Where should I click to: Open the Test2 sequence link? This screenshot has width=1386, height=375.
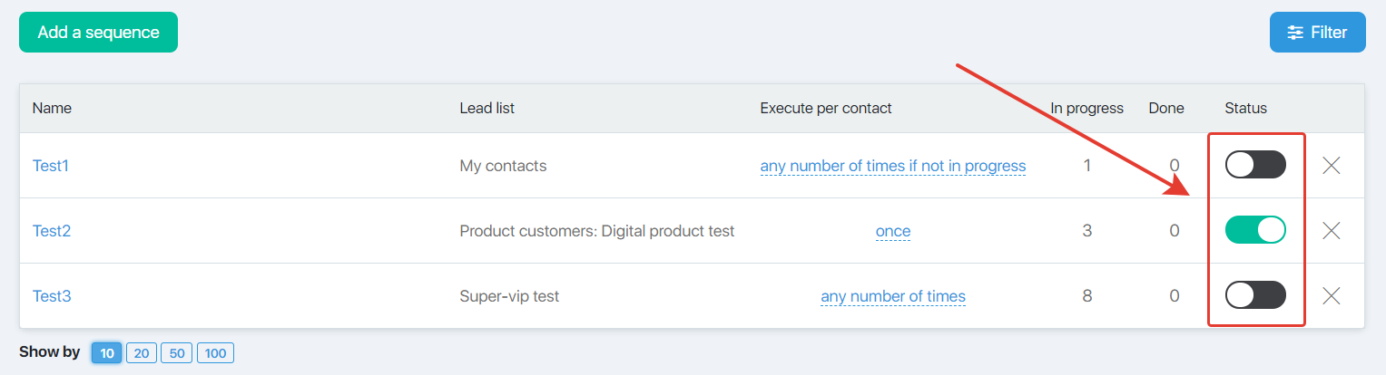pyautogui.click(x=52, y=231)
